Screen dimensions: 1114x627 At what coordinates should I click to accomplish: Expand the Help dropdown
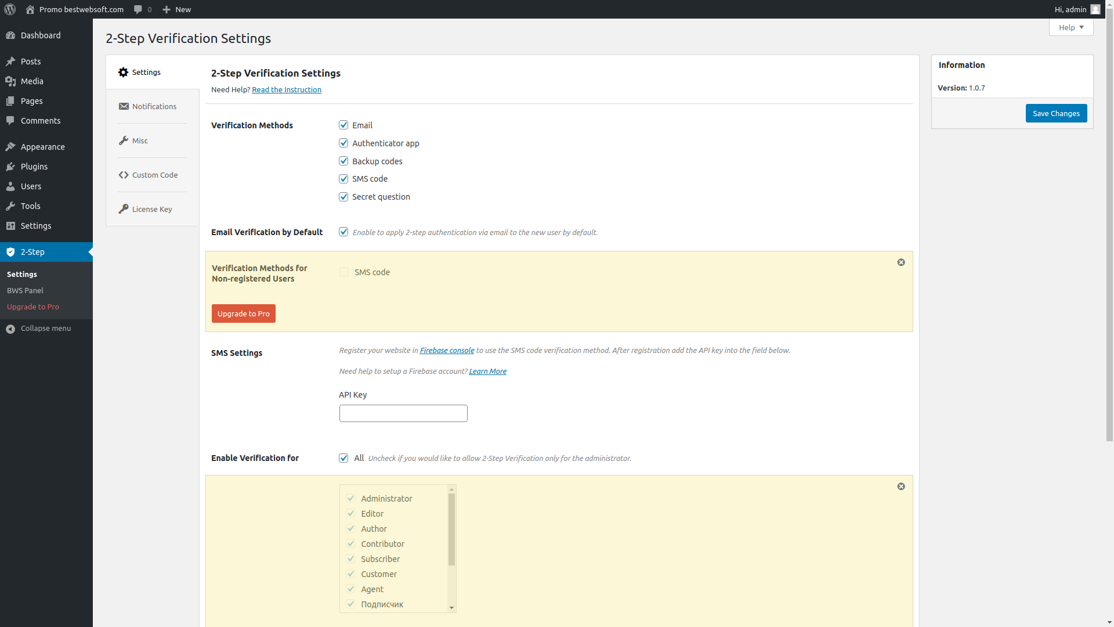pos(1071,27)
